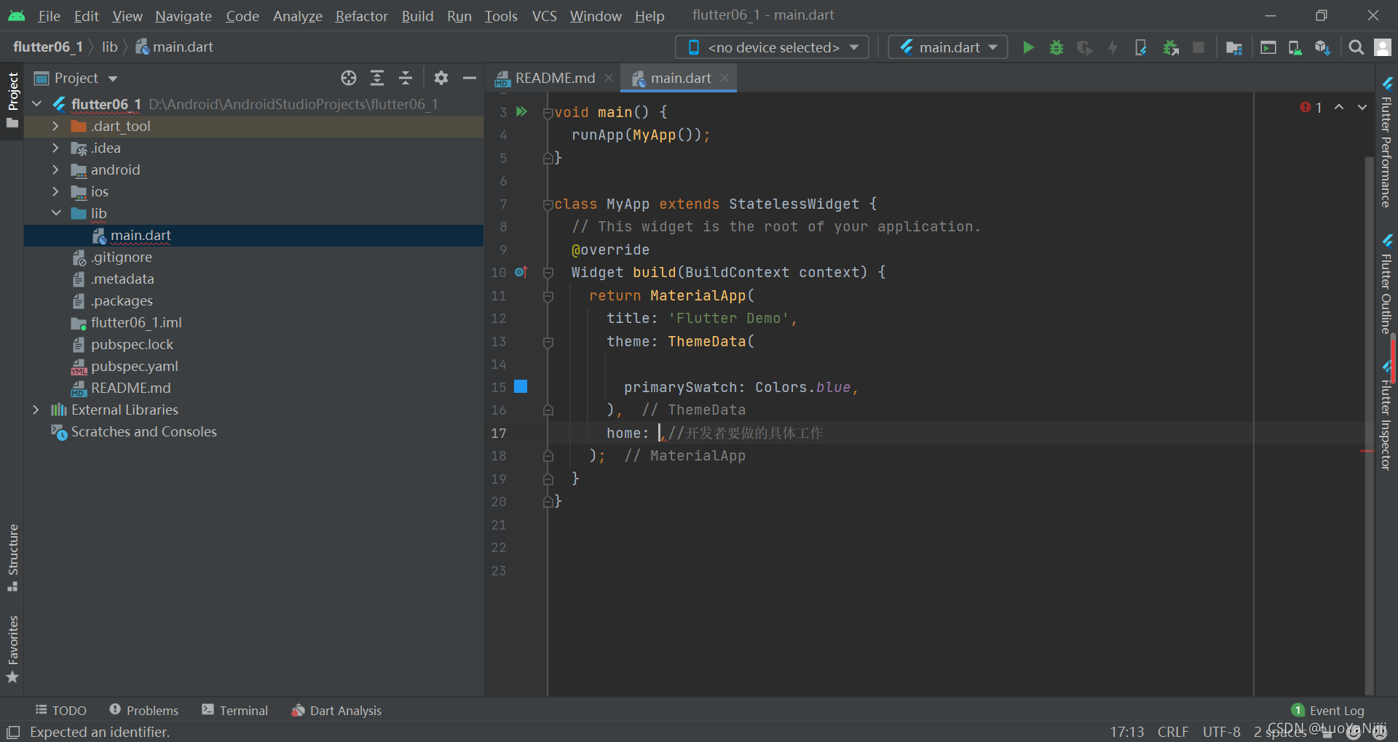Open the Navigate menu

coord(183,16)
